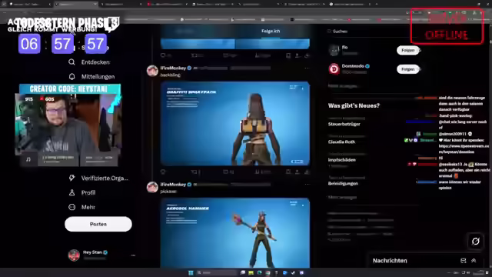Open iFireMonkey avatar on the pickaxe post
This screenshot has width=492, height=277.
click(x=152, y=187)
